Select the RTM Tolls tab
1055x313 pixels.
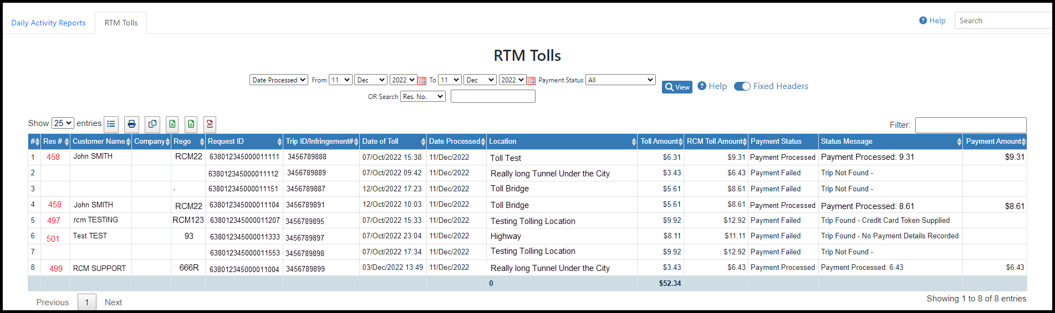coord(121,23)
